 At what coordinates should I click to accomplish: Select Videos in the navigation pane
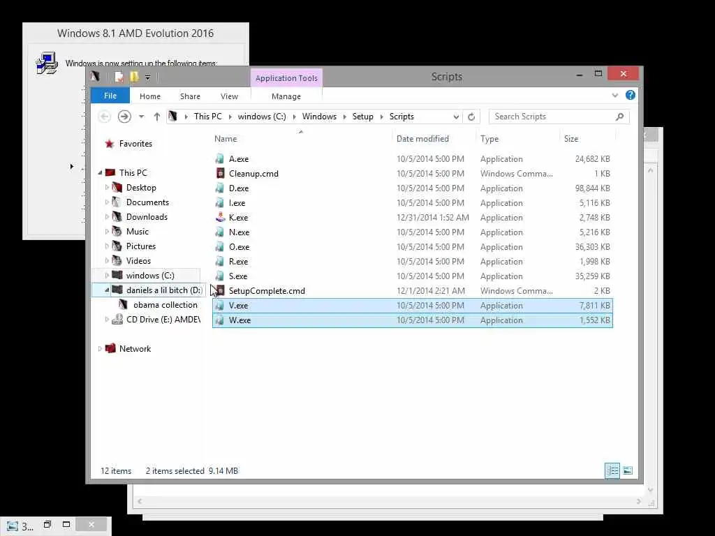138,261
